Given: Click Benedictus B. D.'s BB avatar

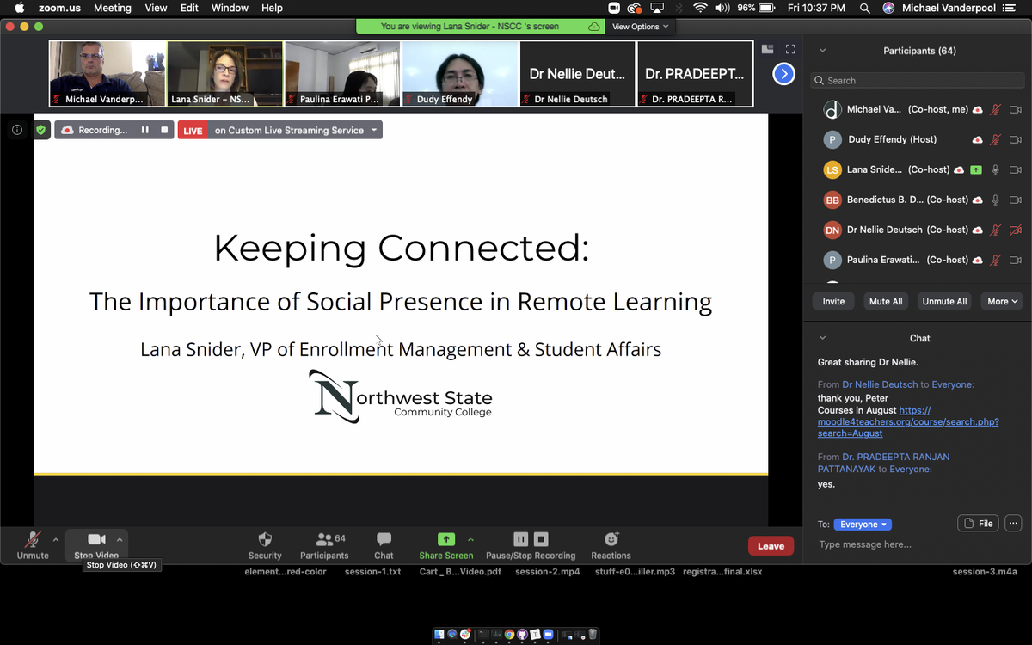Looking at the screenshot, I should [x=832, y=200].
